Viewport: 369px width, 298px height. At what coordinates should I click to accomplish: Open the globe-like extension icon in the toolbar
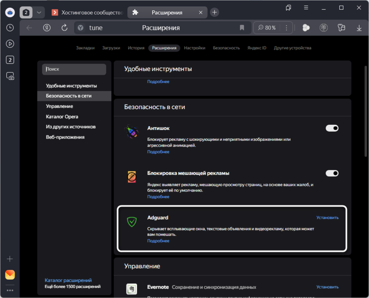[x=324, y=28]
